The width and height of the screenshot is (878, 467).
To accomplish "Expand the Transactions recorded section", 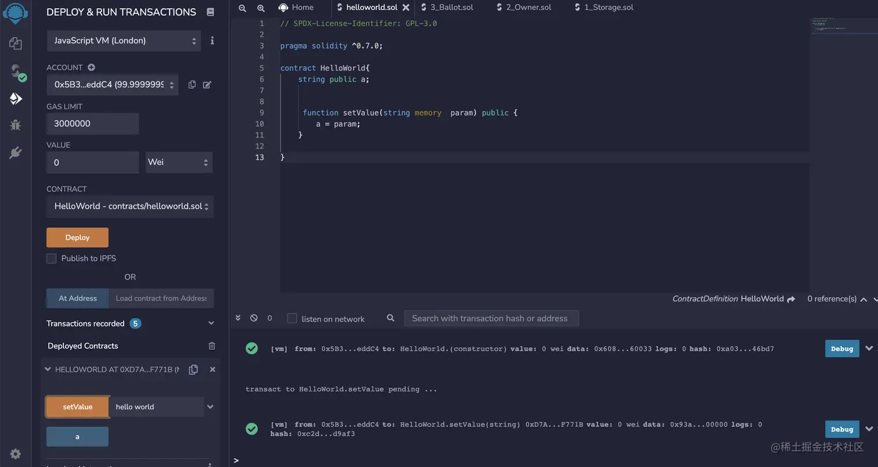I will pyautogui.click(x=211, y=324).
